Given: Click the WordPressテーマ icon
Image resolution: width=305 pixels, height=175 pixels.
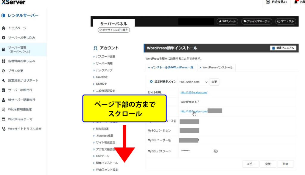Looking at the screenshot, I should pyautogui.click(x=4, y=119).
